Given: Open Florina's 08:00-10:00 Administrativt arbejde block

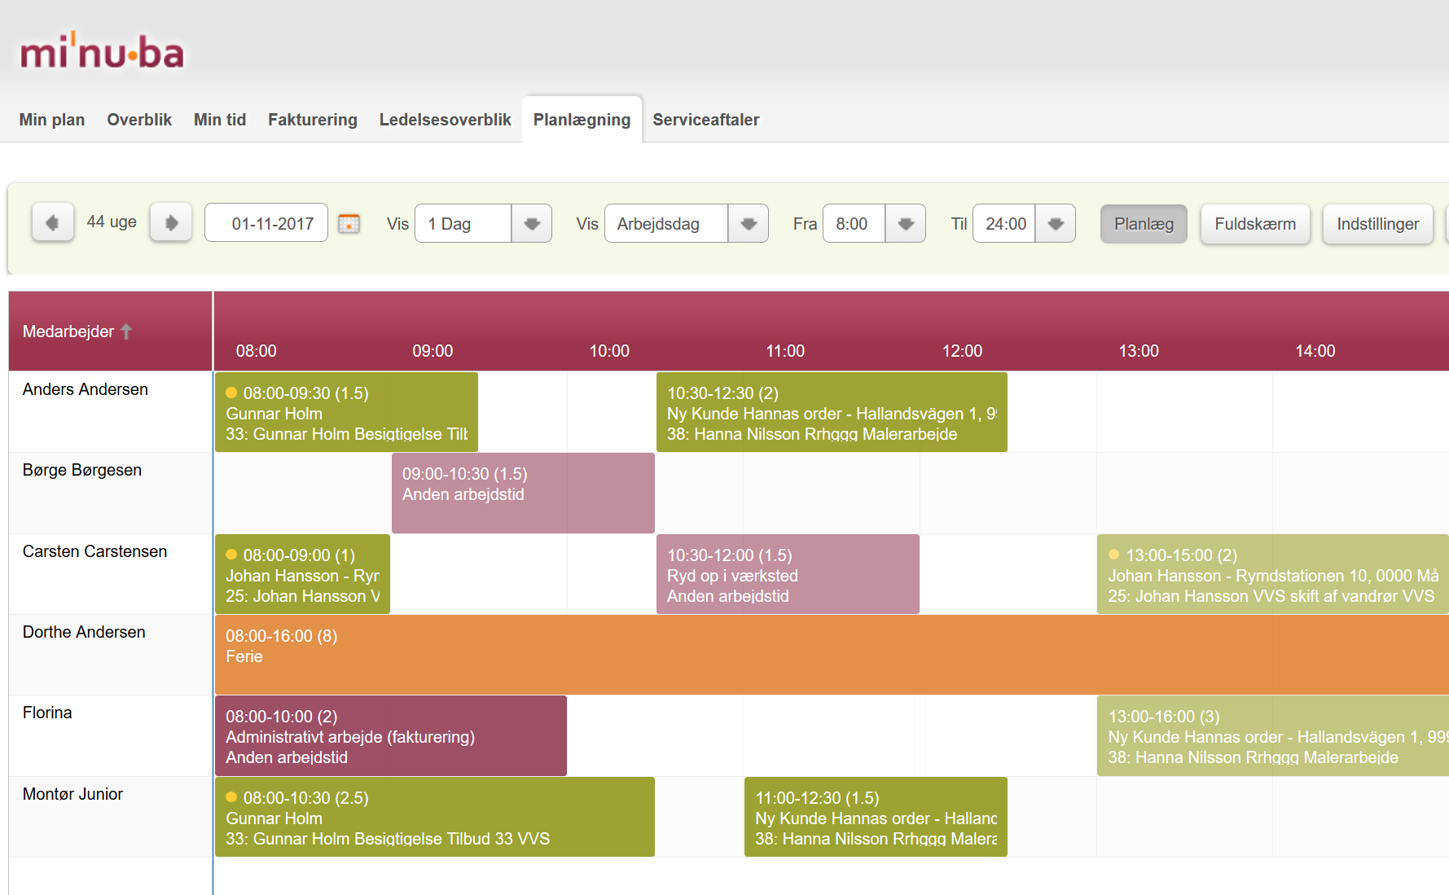Looking at the screenshot, I should pyautogui.click(x=391, y=735).
